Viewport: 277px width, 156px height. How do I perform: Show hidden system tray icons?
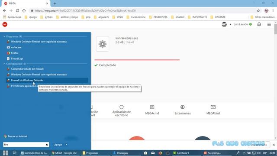[x=244, y=153]
